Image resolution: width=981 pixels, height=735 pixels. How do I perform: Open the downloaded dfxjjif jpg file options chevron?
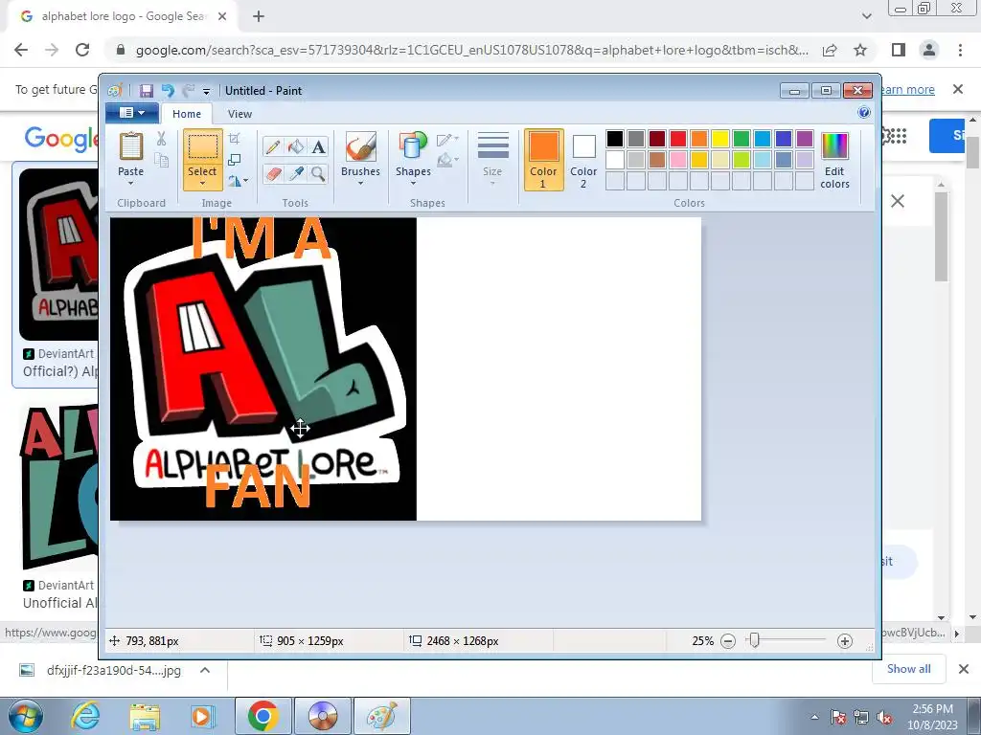tap(205, 670)
